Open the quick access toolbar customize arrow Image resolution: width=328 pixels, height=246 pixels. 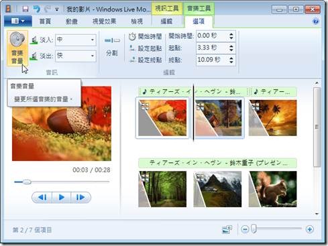57,9
